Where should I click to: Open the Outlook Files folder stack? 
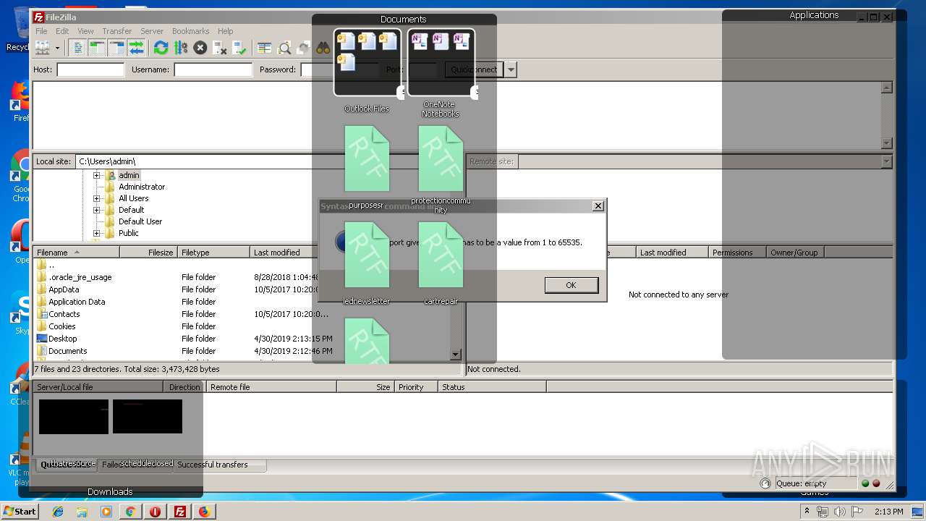coord(367,71)
